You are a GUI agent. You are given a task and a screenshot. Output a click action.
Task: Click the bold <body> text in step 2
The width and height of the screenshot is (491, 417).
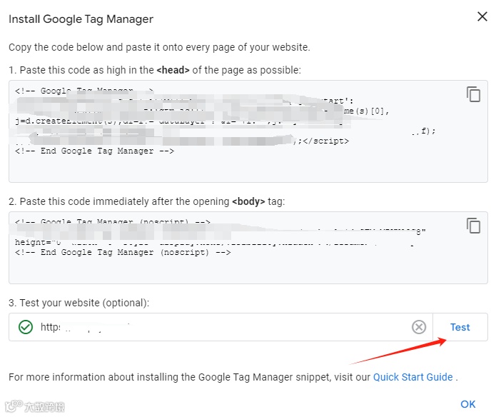[x=248, y=201]
